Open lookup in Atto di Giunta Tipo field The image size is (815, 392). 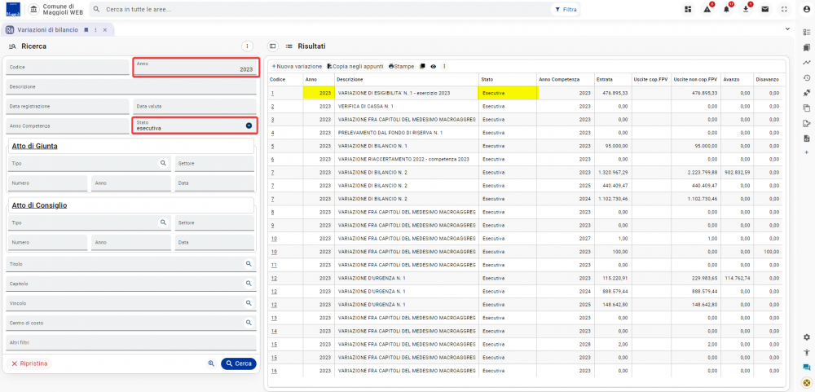coord(163,163)
